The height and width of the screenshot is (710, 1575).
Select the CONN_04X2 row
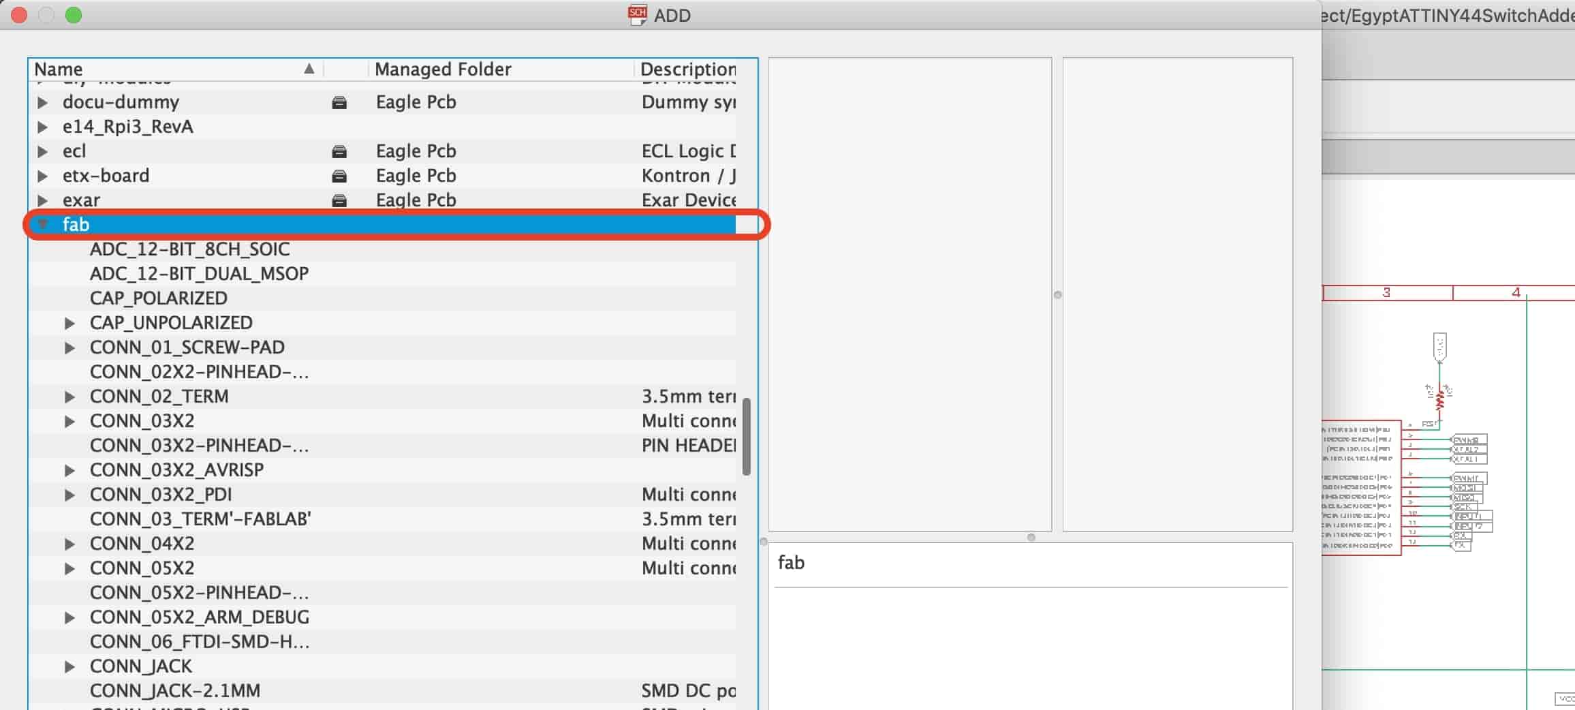[x=382, y=544]
